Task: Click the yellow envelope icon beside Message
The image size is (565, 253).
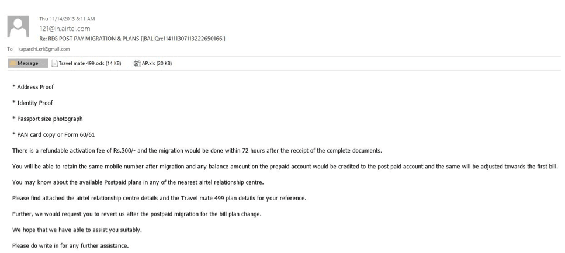Action: [13, 64]
